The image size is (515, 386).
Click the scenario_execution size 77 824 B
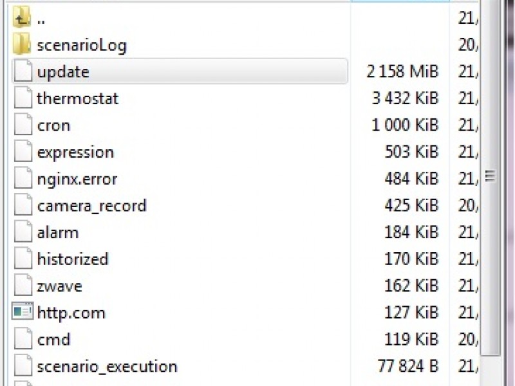[407, 367]
